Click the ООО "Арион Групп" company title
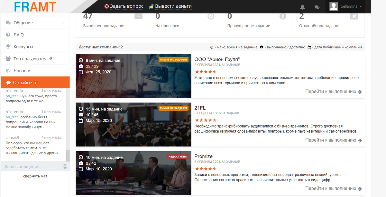The width and height of the screenshot is (386, 197). point(217,59)
